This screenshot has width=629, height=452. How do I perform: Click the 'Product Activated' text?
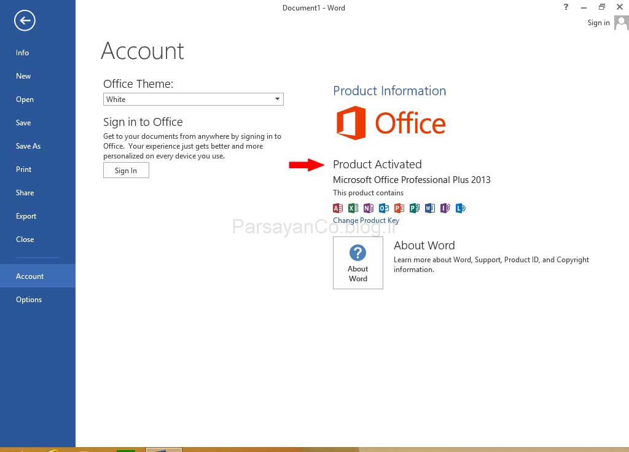click(x=377, y=164)
